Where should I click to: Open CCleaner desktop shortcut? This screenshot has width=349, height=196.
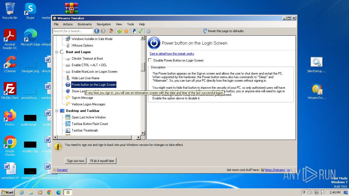point(10,64)
